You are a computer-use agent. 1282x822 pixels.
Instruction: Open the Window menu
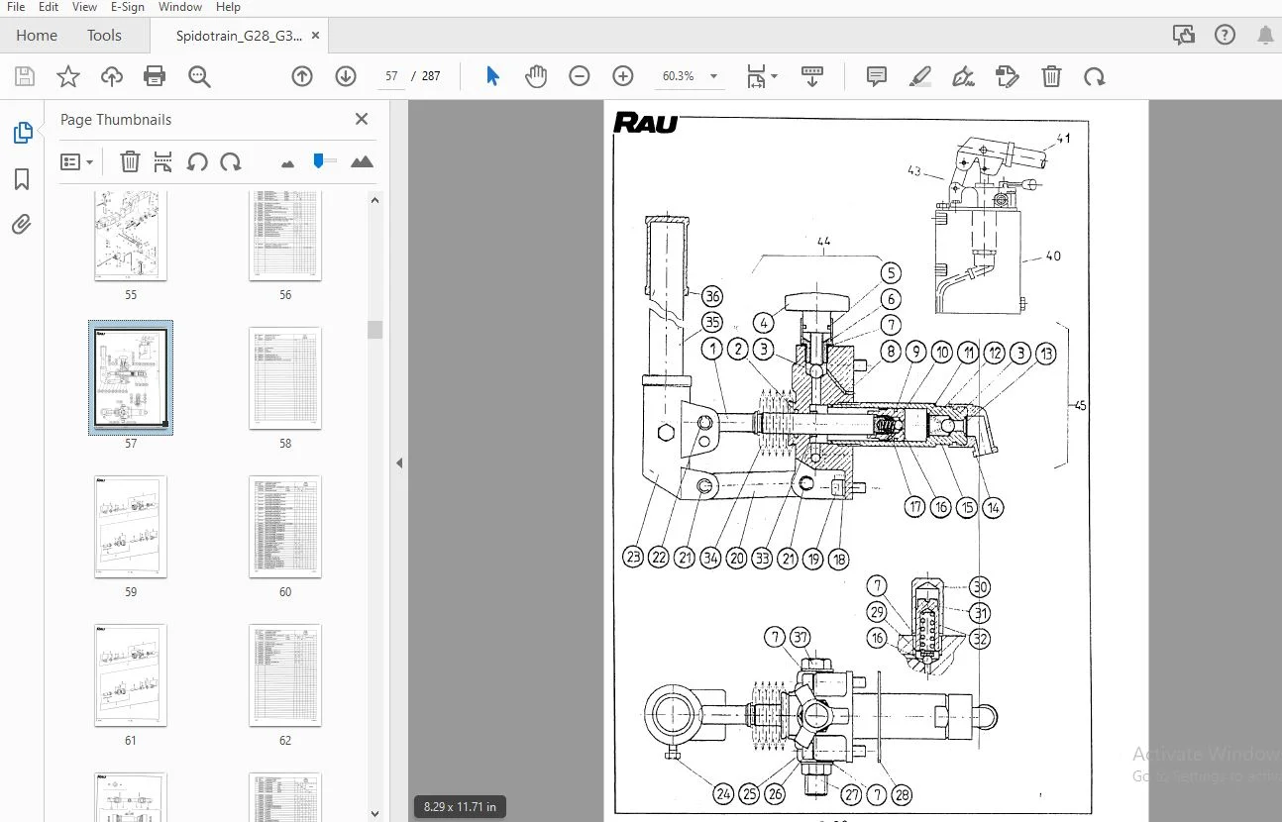[x=179, y=7]
